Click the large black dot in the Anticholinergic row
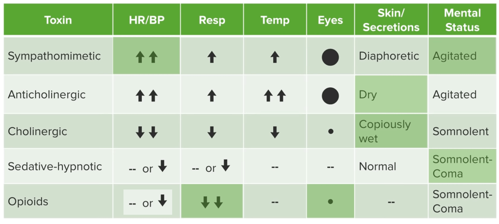This screenshot has width=499, height=224. click(x=330, y=96)
